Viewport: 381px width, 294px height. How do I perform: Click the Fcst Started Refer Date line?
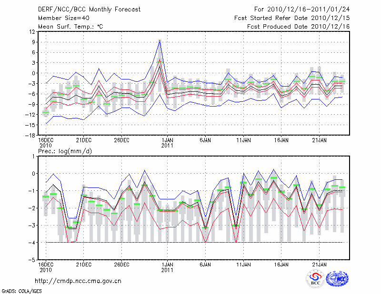click(x=292, y=18)
